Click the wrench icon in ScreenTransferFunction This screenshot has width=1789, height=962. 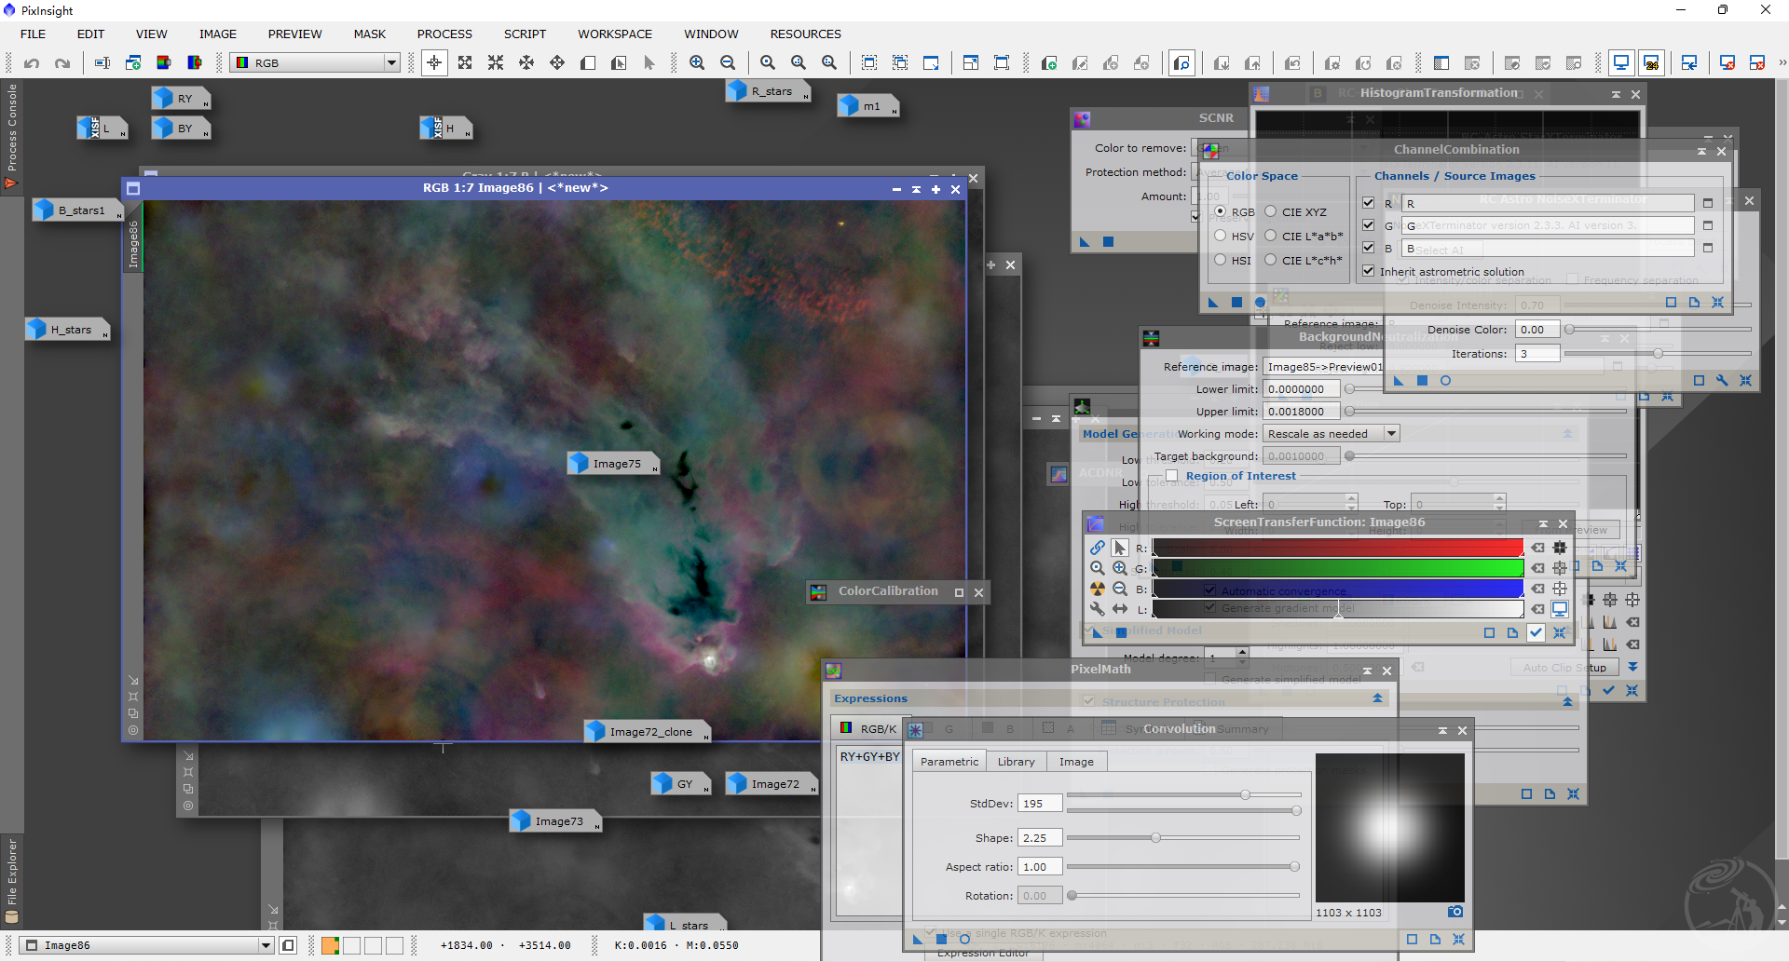(x=1098, y=609)
